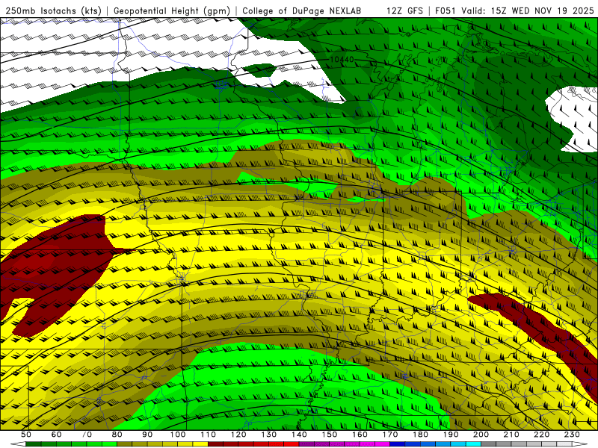Click the legend value '100'
This screenshot has height=448, width=598.
click(x=178, y=435)
